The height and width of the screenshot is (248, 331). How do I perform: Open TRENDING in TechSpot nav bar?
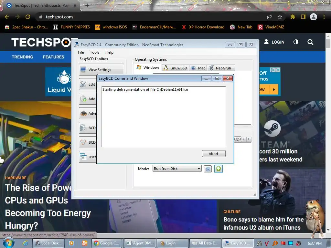pyautogui.click(x=22, y=57)
